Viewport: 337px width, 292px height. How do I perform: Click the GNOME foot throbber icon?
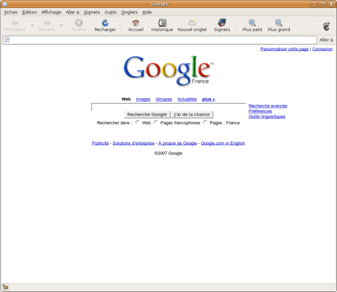tap(326, 26)
